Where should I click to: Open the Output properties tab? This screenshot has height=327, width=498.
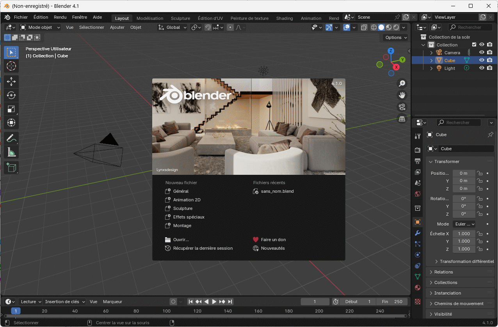(x=418, y=161)
